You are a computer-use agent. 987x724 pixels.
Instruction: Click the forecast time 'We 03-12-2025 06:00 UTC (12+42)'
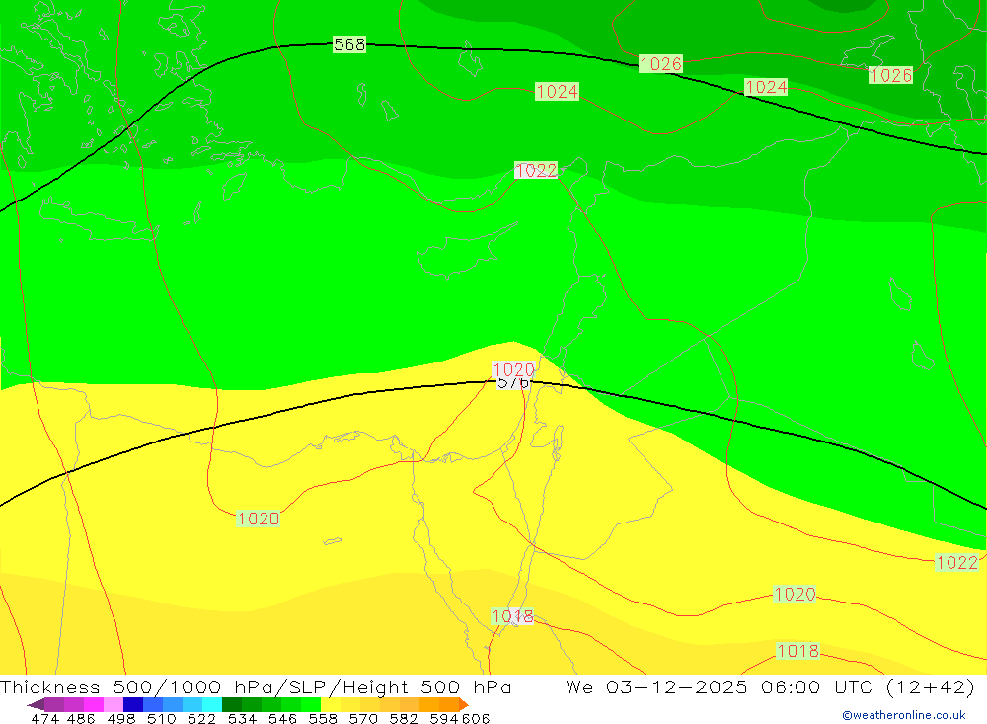click(x=770, y=686)
